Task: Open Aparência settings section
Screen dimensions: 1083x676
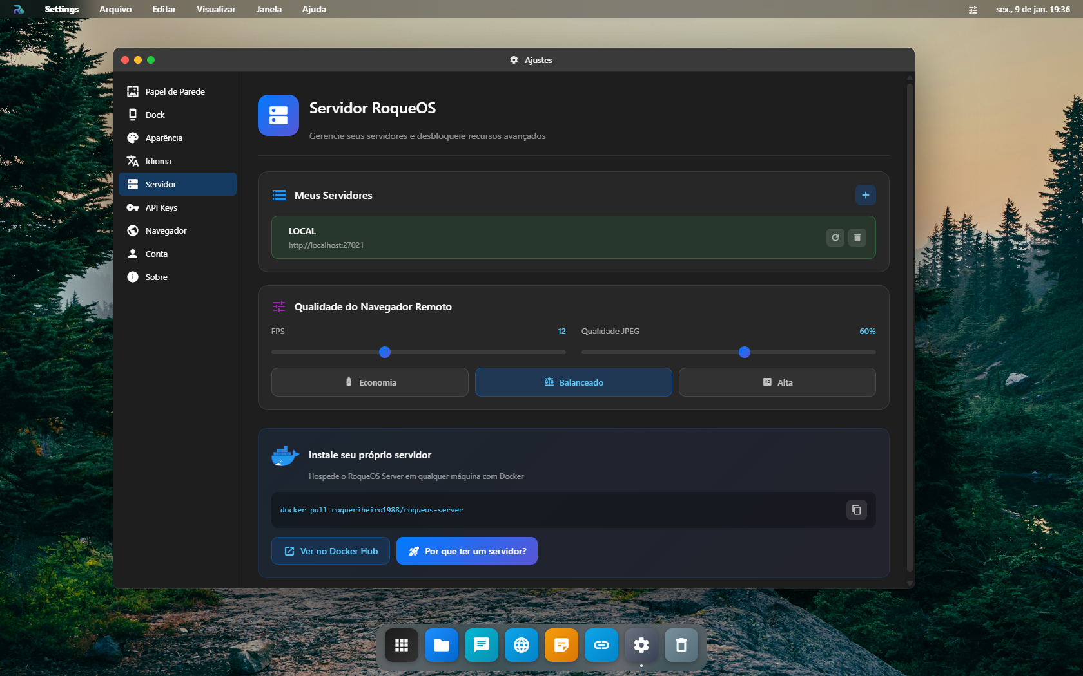Action: pos(177,138)
